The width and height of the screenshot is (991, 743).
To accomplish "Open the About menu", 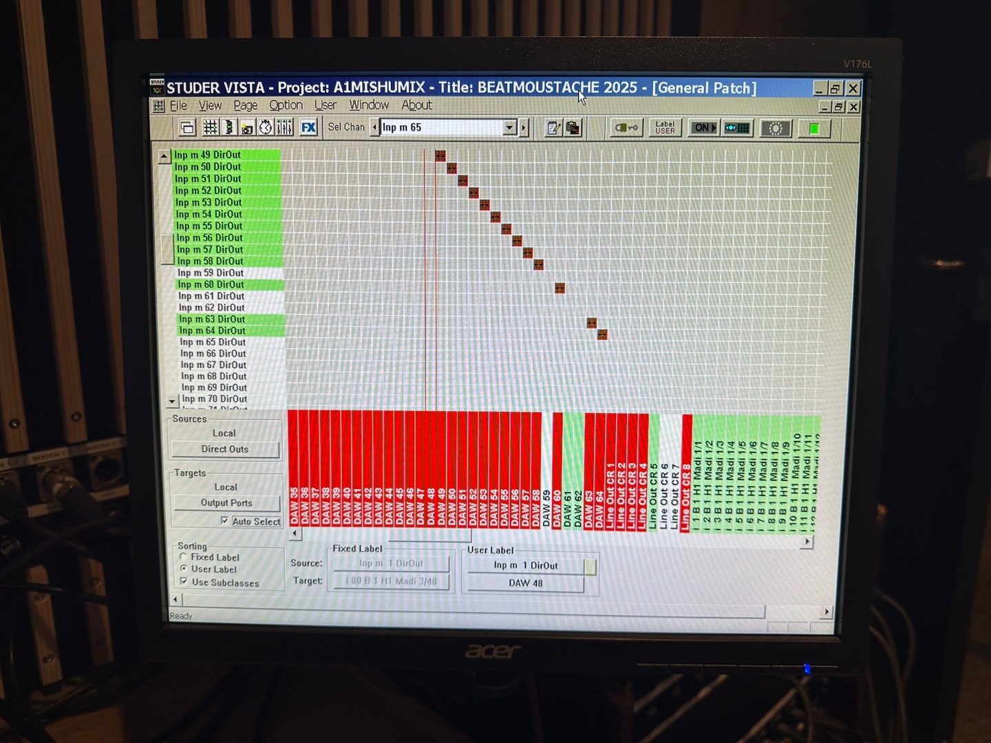I will coord(416,105).
